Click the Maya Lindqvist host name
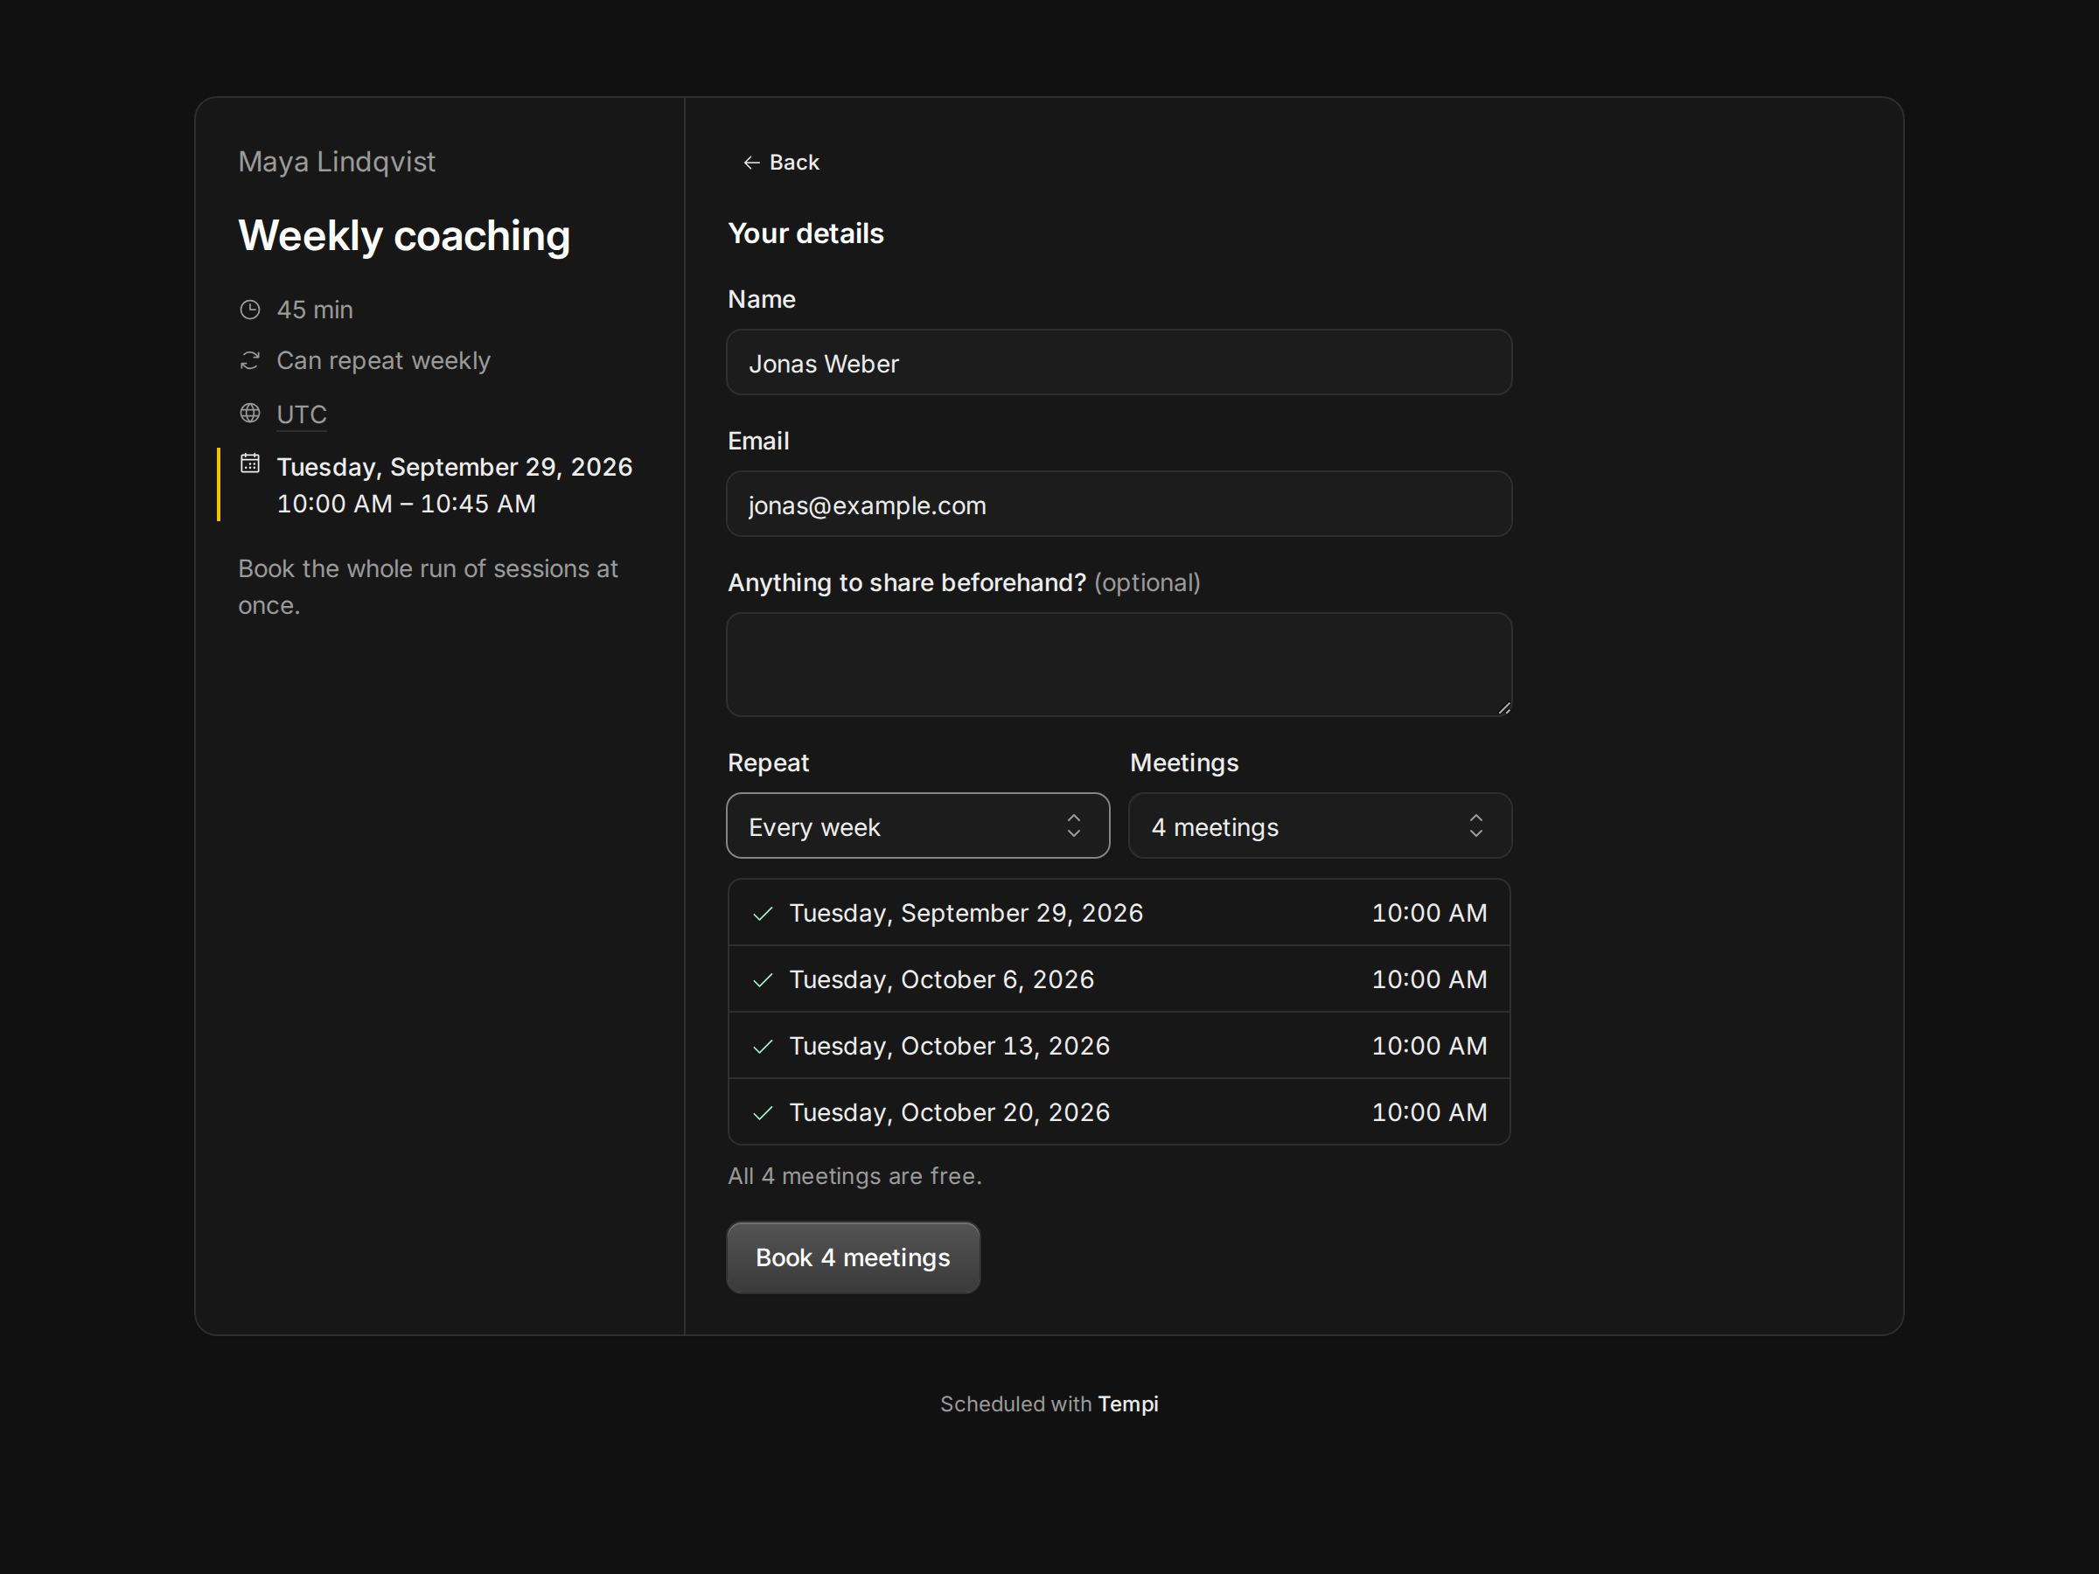Viewport: 2099px width, 1574px height. [337, 163]
